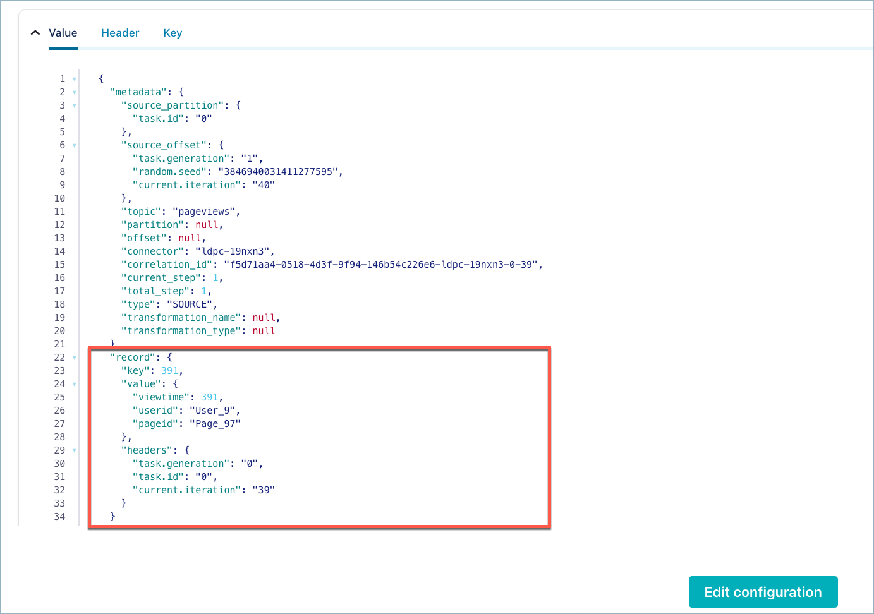
Task: Fold the "source_partition" object at line 3
Action: (x=75, y=105)
